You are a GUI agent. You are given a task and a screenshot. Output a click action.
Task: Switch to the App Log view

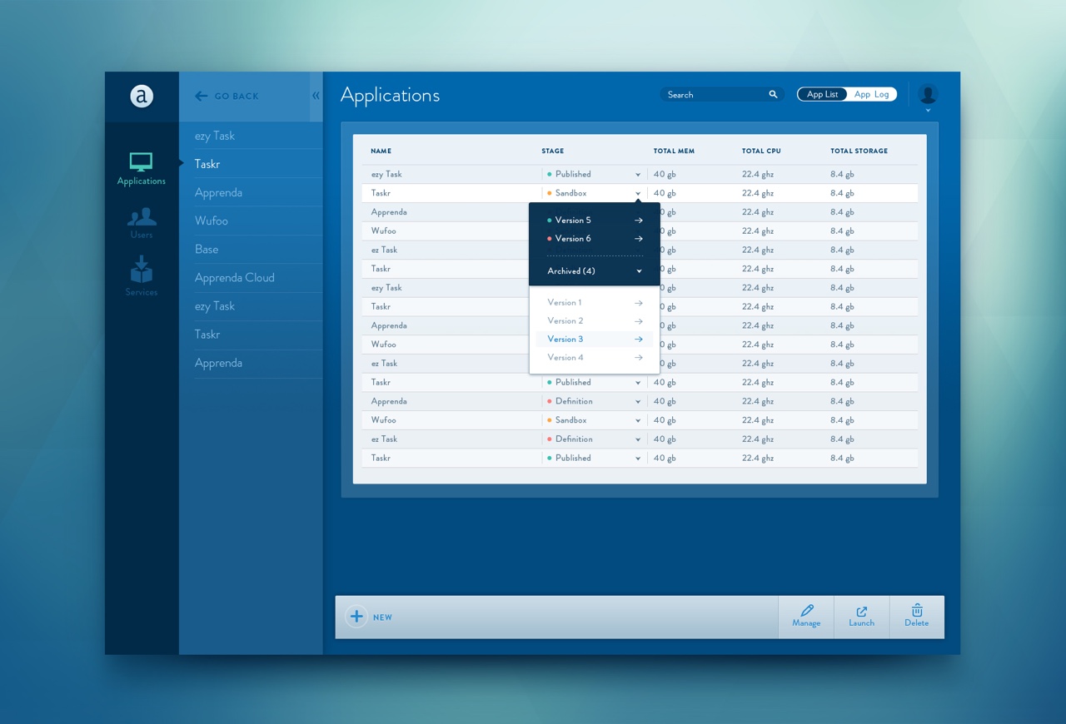(x=871, y=95)
